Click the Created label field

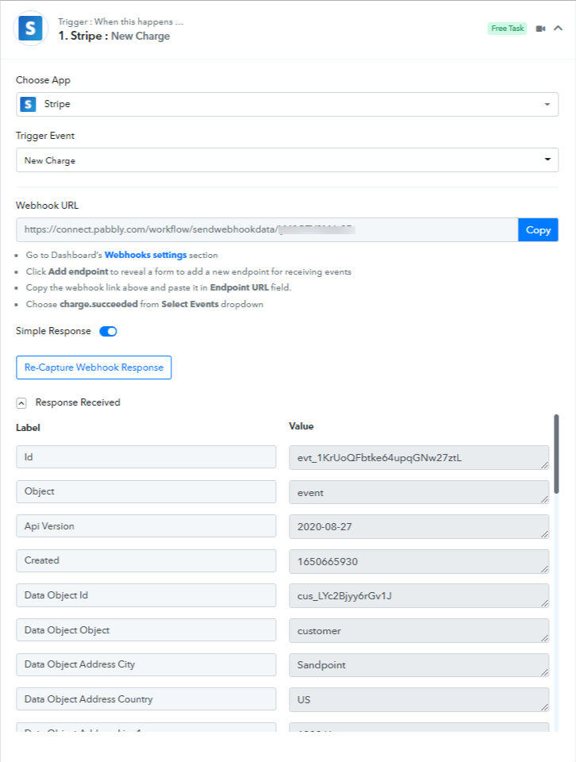coord(146,560)
